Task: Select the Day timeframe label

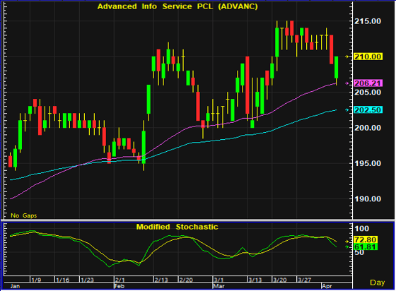Action: [378, 283]
